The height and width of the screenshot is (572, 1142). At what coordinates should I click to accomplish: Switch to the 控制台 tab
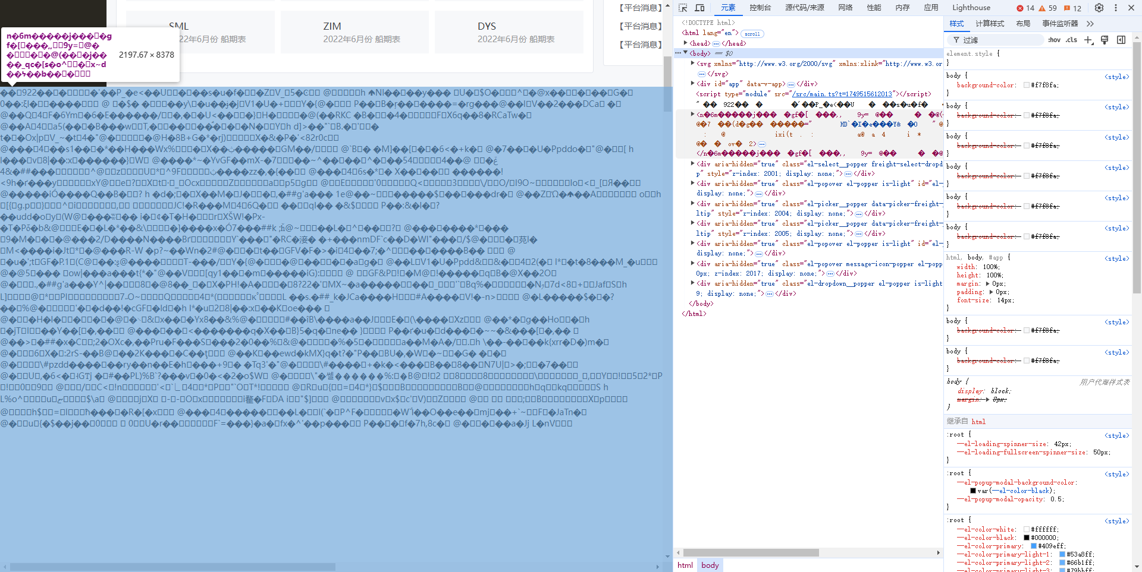[760, 8]
